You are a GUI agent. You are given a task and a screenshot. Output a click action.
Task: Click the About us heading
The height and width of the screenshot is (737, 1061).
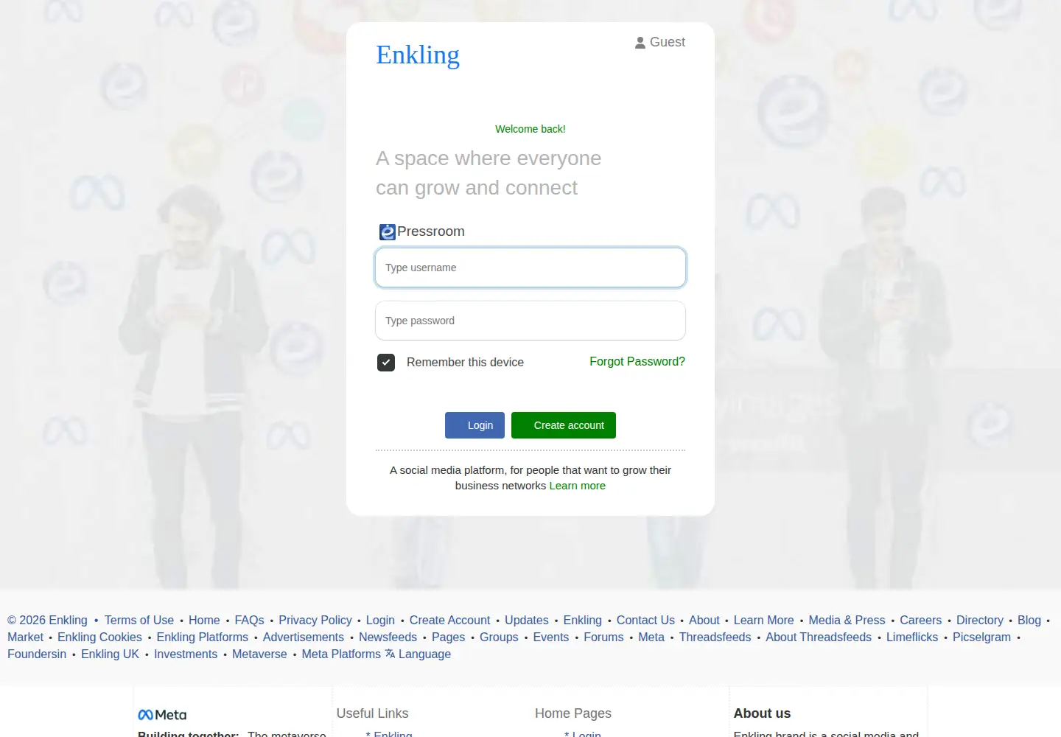point(762,713)
